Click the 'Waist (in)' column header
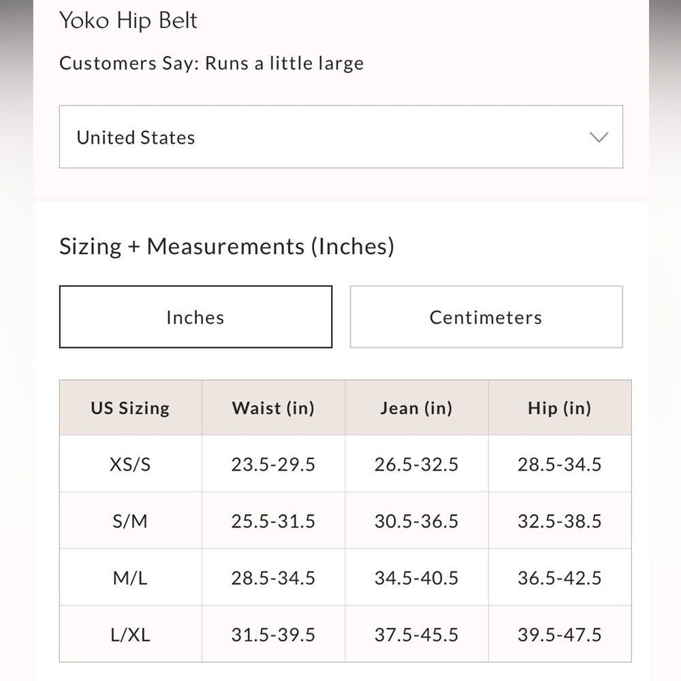The height and width of the screenshot is (681, 681). pos(273,408)
